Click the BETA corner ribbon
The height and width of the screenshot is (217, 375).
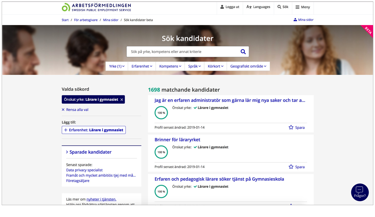pos(368,31)
